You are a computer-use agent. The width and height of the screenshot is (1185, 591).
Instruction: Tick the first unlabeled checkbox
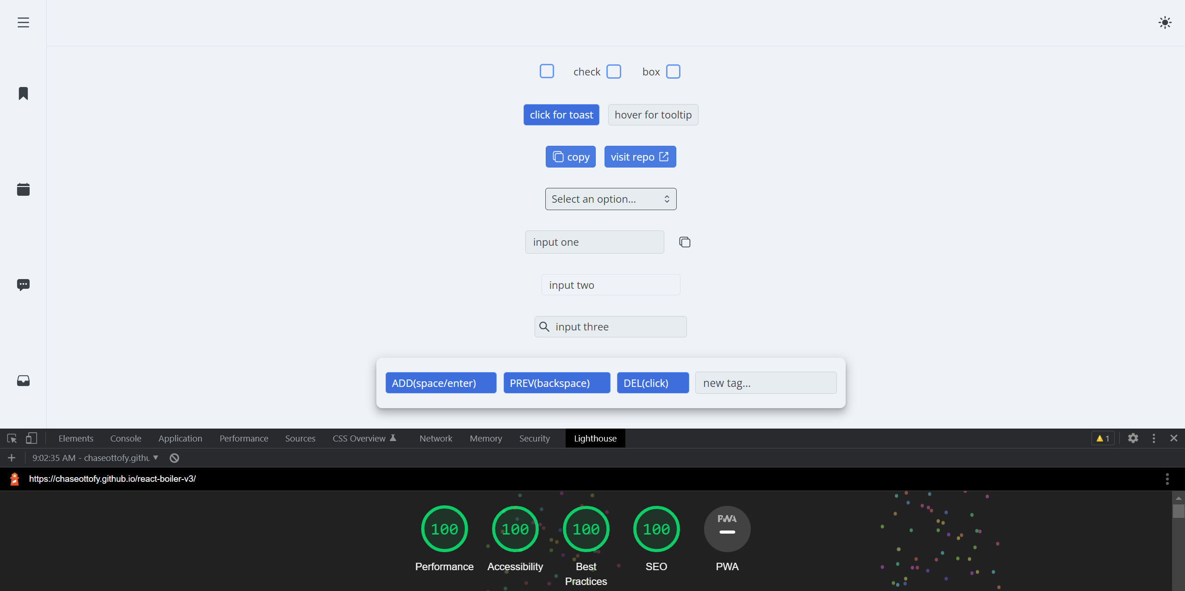pos(547,71)
